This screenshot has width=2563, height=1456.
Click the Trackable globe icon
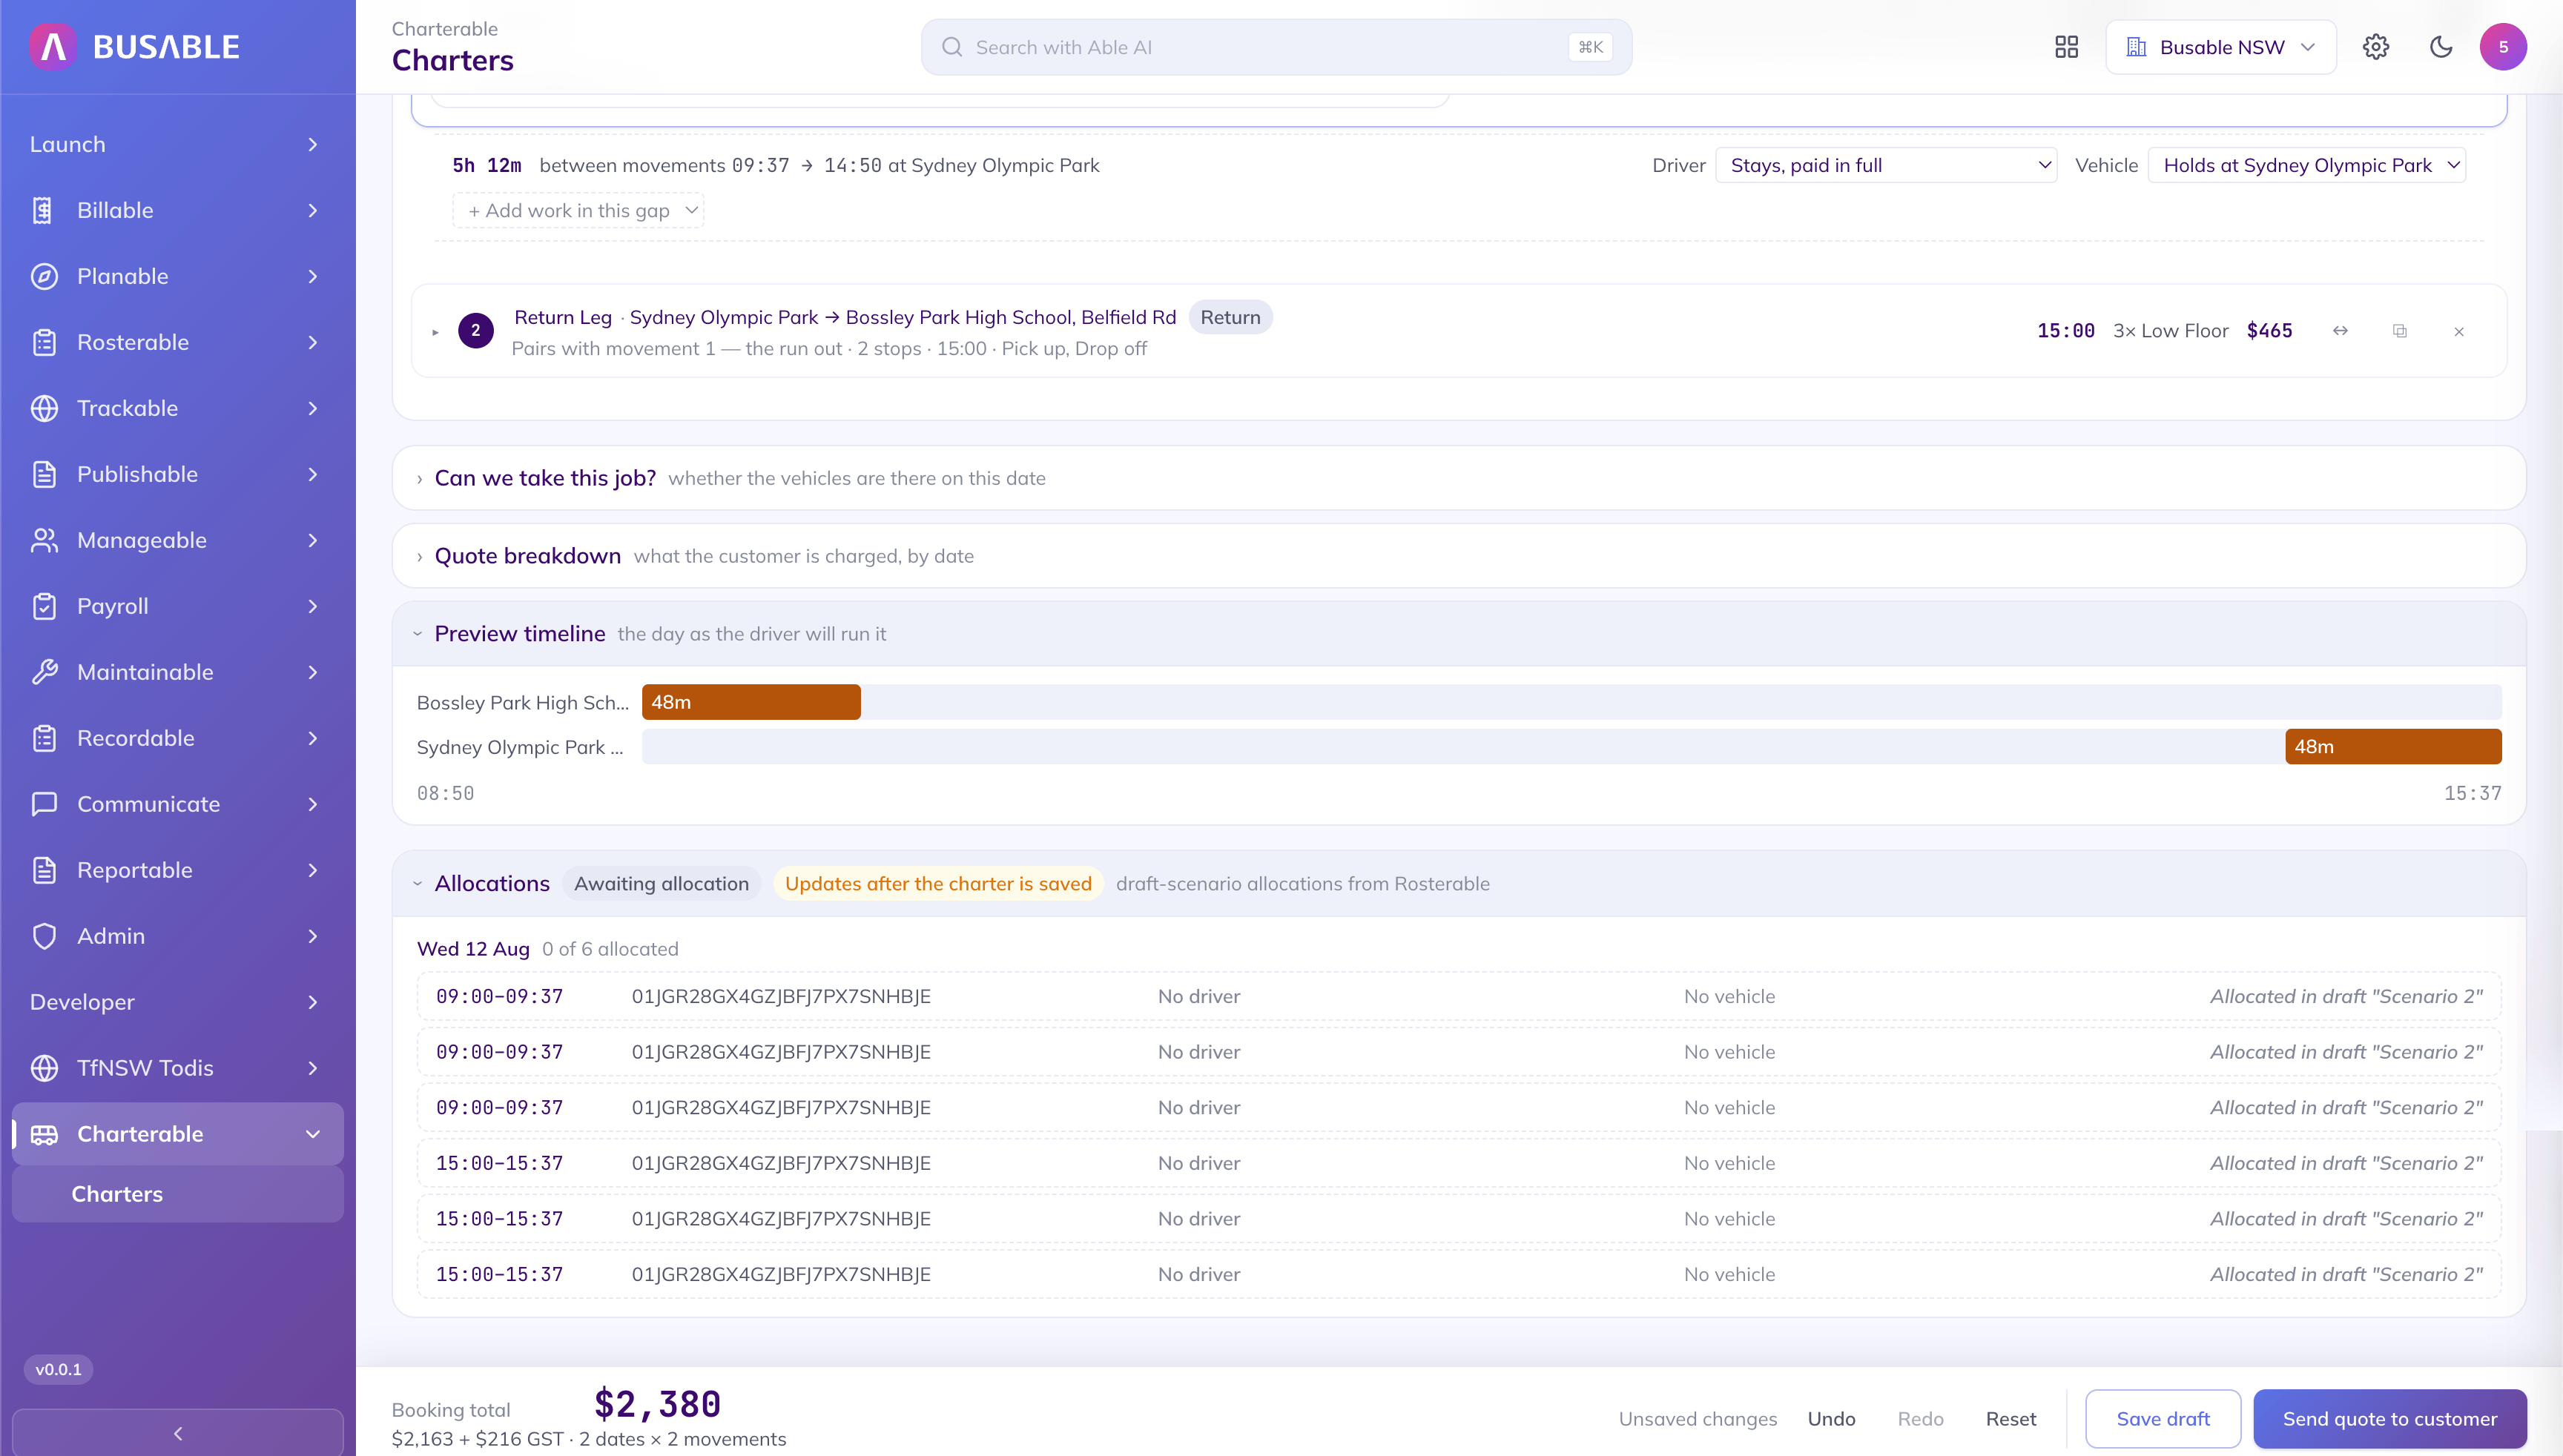click(x=44, y=408)
